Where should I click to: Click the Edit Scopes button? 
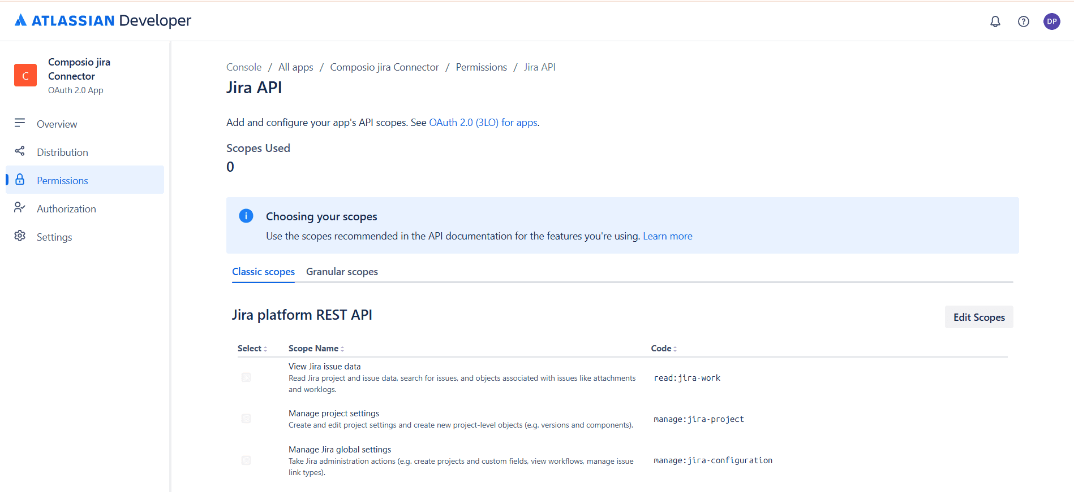pos(979,317)
